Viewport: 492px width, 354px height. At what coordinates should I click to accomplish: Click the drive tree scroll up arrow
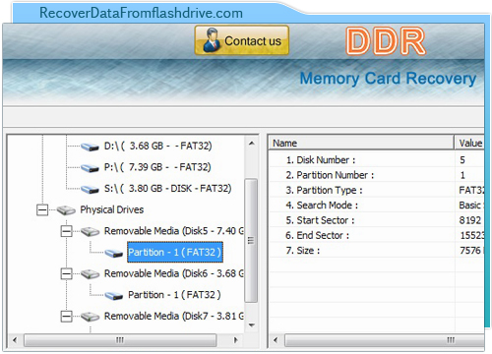point(252,144)
